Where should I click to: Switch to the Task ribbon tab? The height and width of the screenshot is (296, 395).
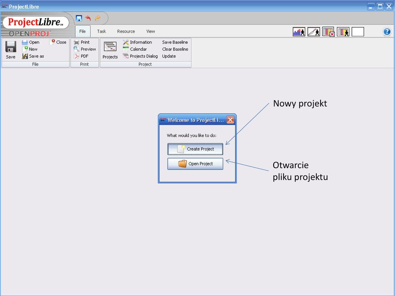(x=102, y=31)
